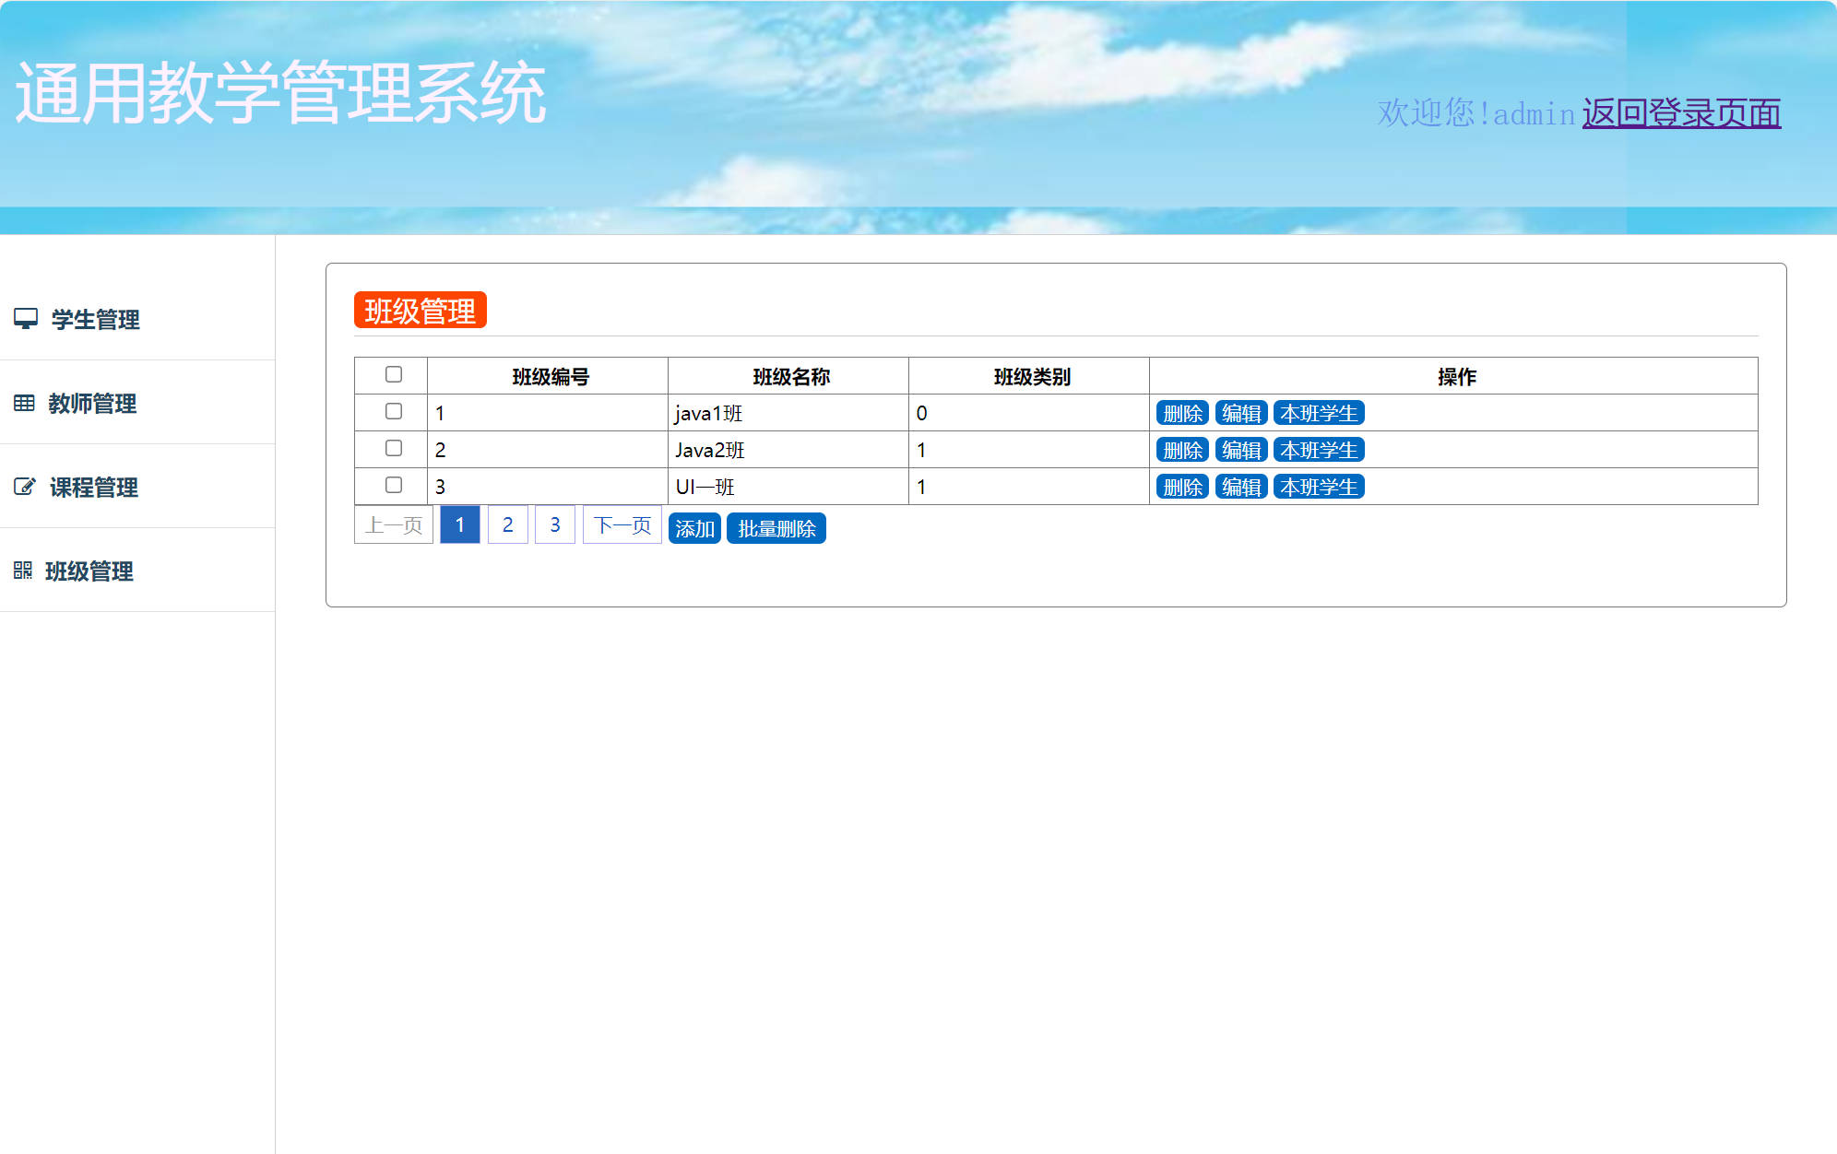
Task: Select the 学生管理 monitor icon in sidebar
Action: tap(27, 319)
